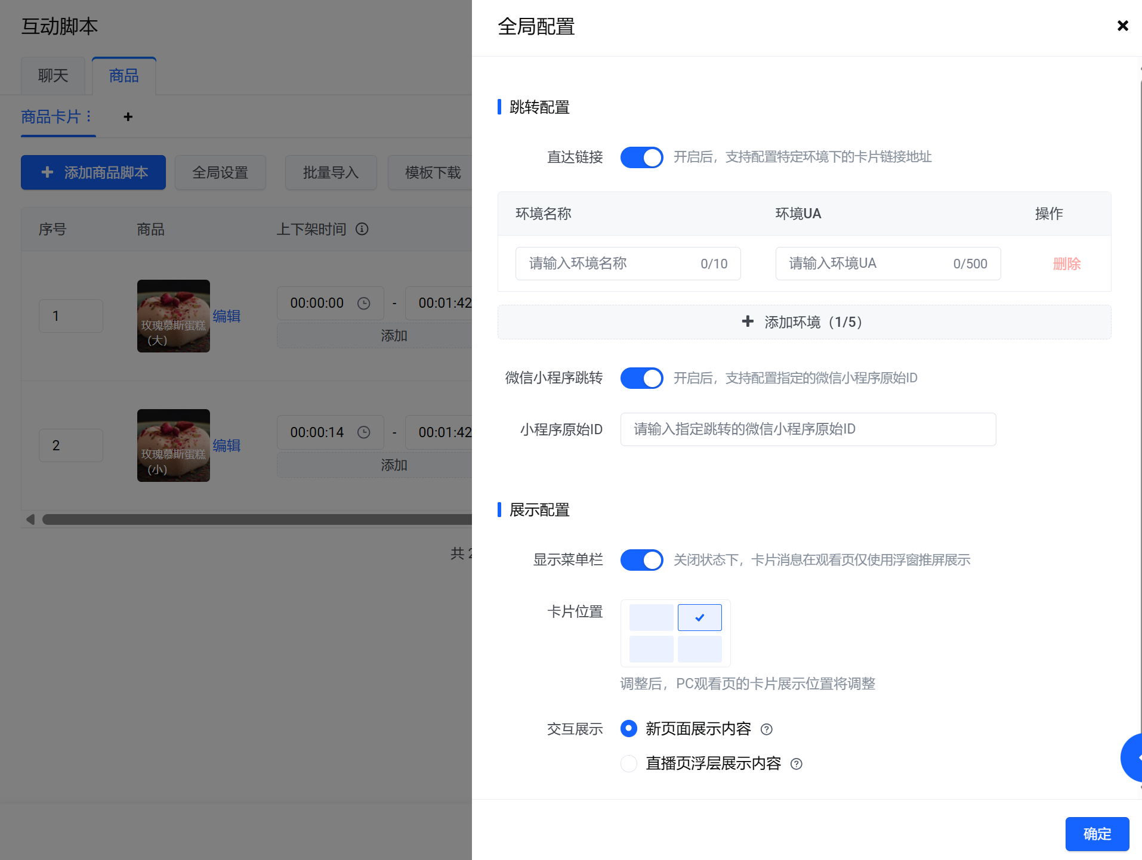Click 编辑 for 玫瑰慕斯蛋糕 (小)

[x=227, y=446]
